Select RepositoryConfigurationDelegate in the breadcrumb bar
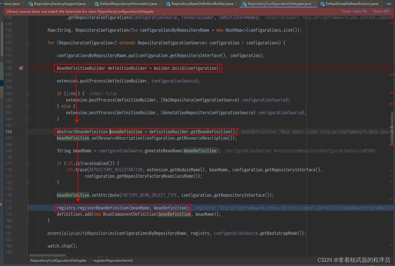 [58, 260]
